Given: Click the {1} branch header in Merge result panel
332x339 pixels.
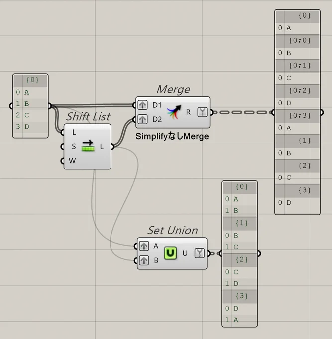Looking at the screenshot, I should (x=297, y=141).
